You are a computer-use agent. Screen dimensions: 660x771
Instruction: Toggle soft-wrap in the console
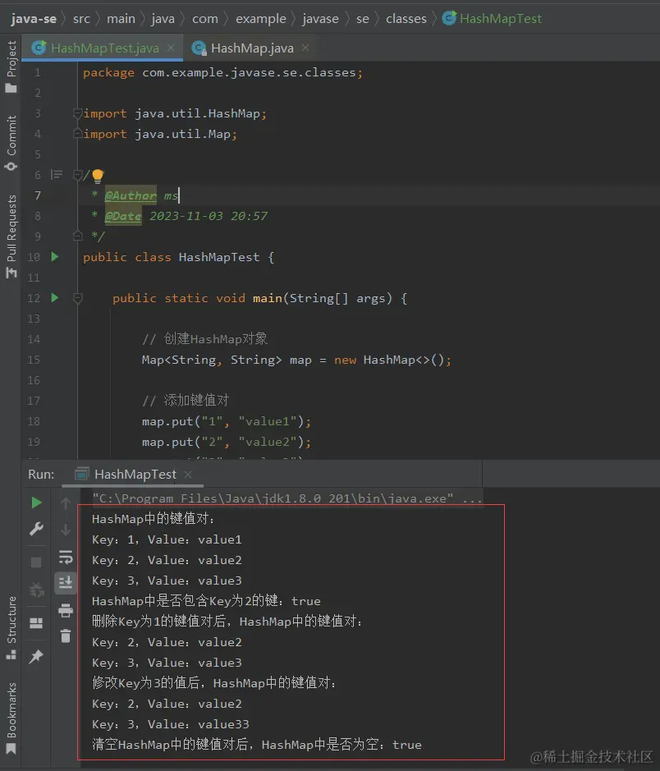pyautogui.click(x=66, y=557)
